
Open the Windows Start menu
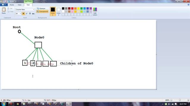[4, 104]
